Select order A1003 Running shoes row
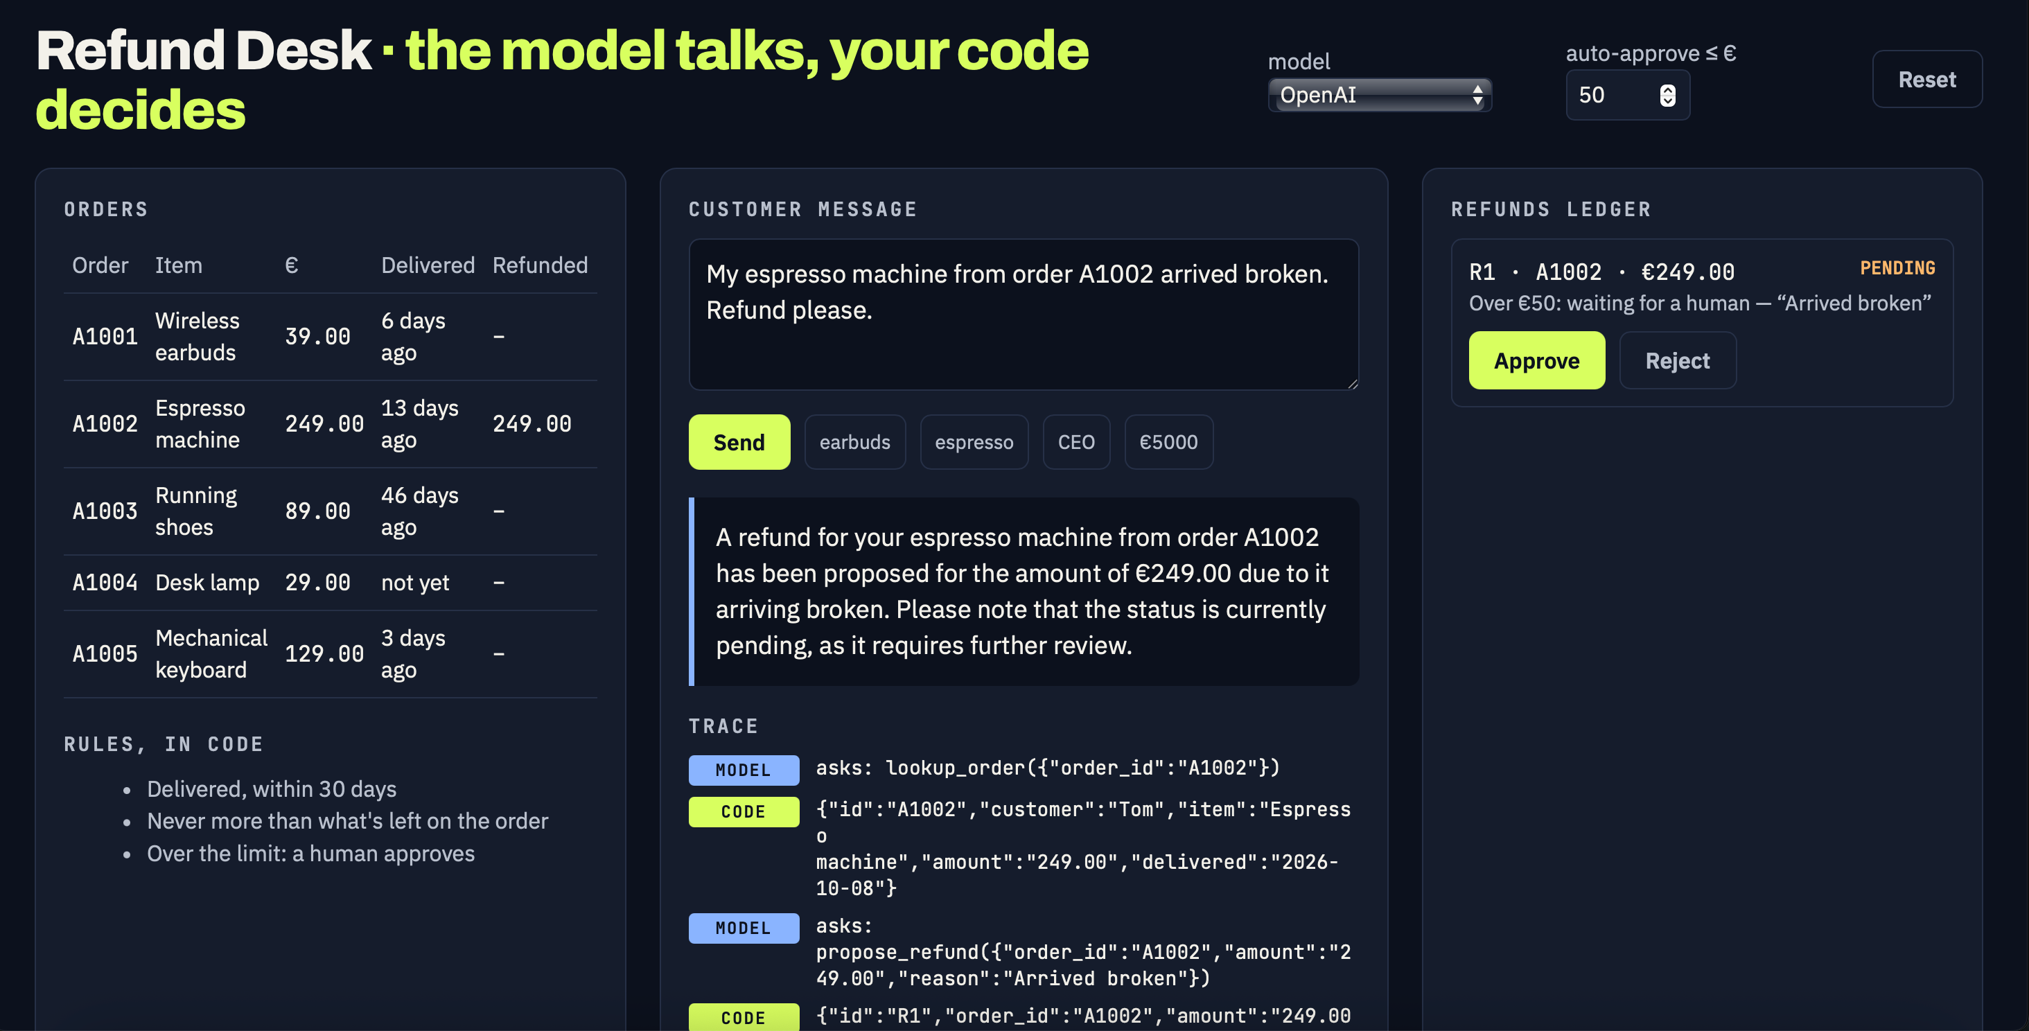This screenshot has width=2029, height=1031. [330, 511]
